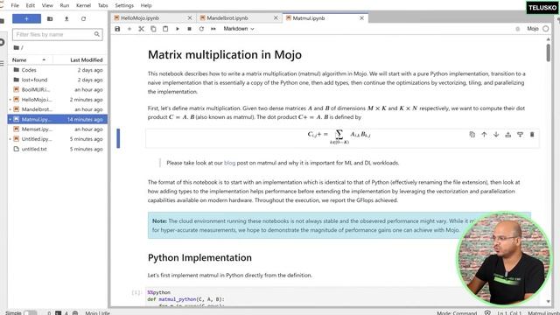Viewport: 560px width, 315px height.
Task: Close the Mandelbrot.ipynb tab
Action: click(x=276, y=17)
